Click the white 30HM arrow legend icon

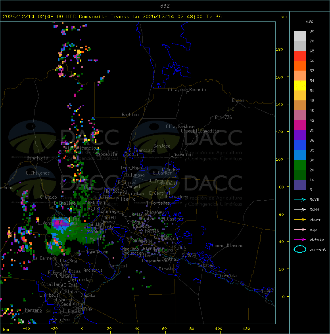click(300, 209)
